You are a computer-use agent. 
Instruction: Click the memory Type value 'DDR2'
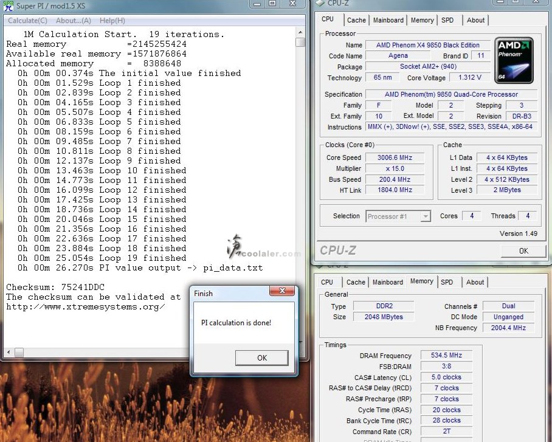pyautogui.click(x=384, y=306)
